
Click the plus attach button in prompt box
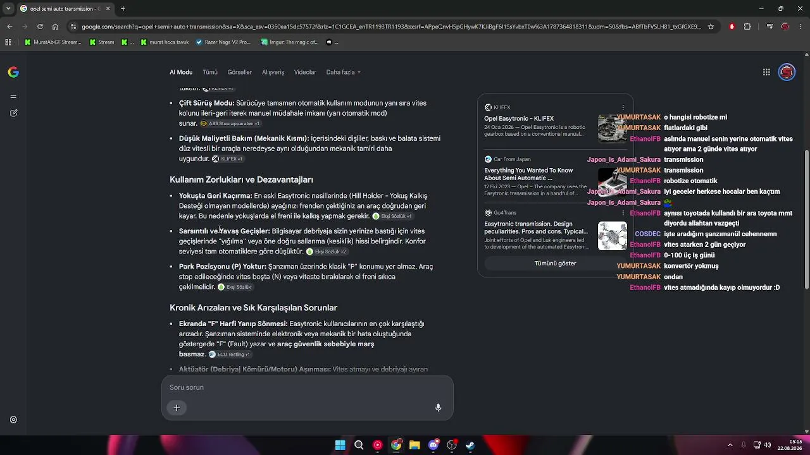click(x=177, y=408)
